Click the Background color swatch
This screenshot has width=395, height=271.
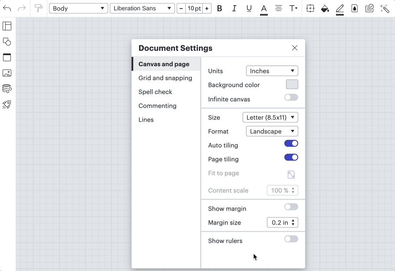[x=292, y=85]
